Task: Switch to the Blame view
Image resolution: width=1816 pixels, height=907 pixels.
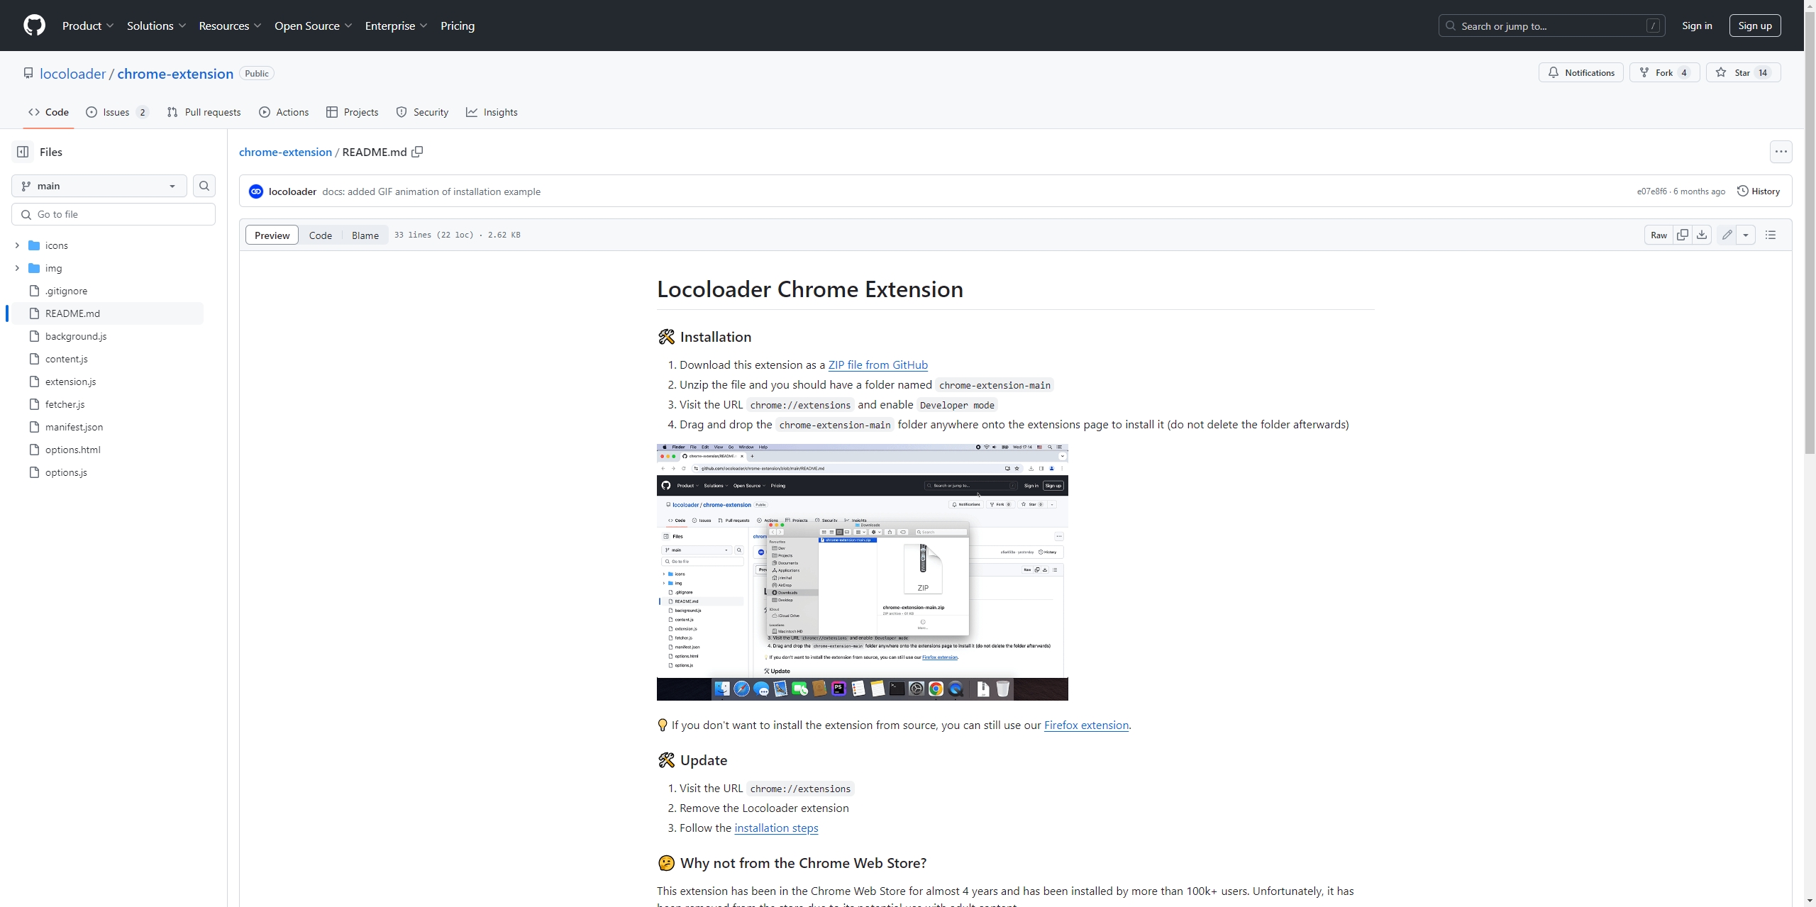Action: (365, 235)
